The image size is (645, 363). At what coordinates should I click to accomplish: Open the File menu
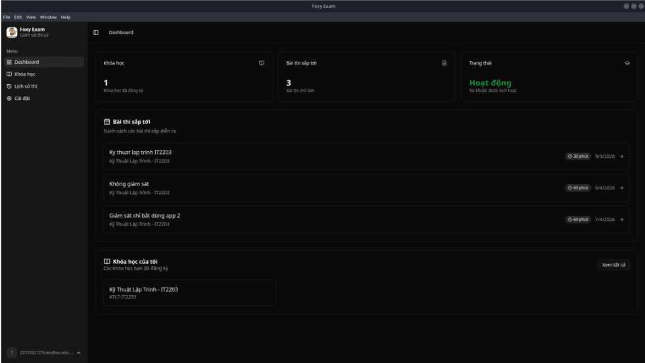7,17
